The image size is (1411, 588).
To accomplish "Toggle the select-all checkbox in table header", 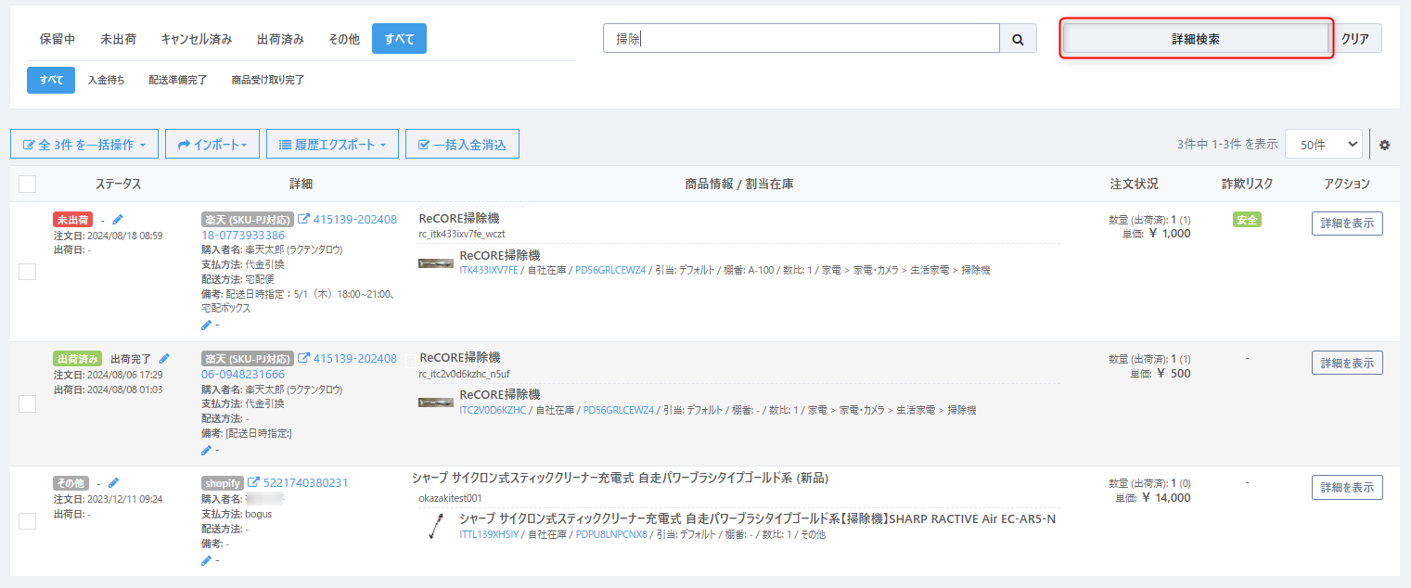I will (x=28, y=184).
